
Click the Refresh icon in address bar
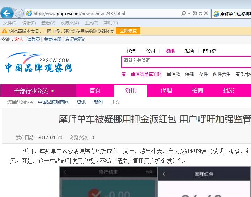[x=200, y=14]
